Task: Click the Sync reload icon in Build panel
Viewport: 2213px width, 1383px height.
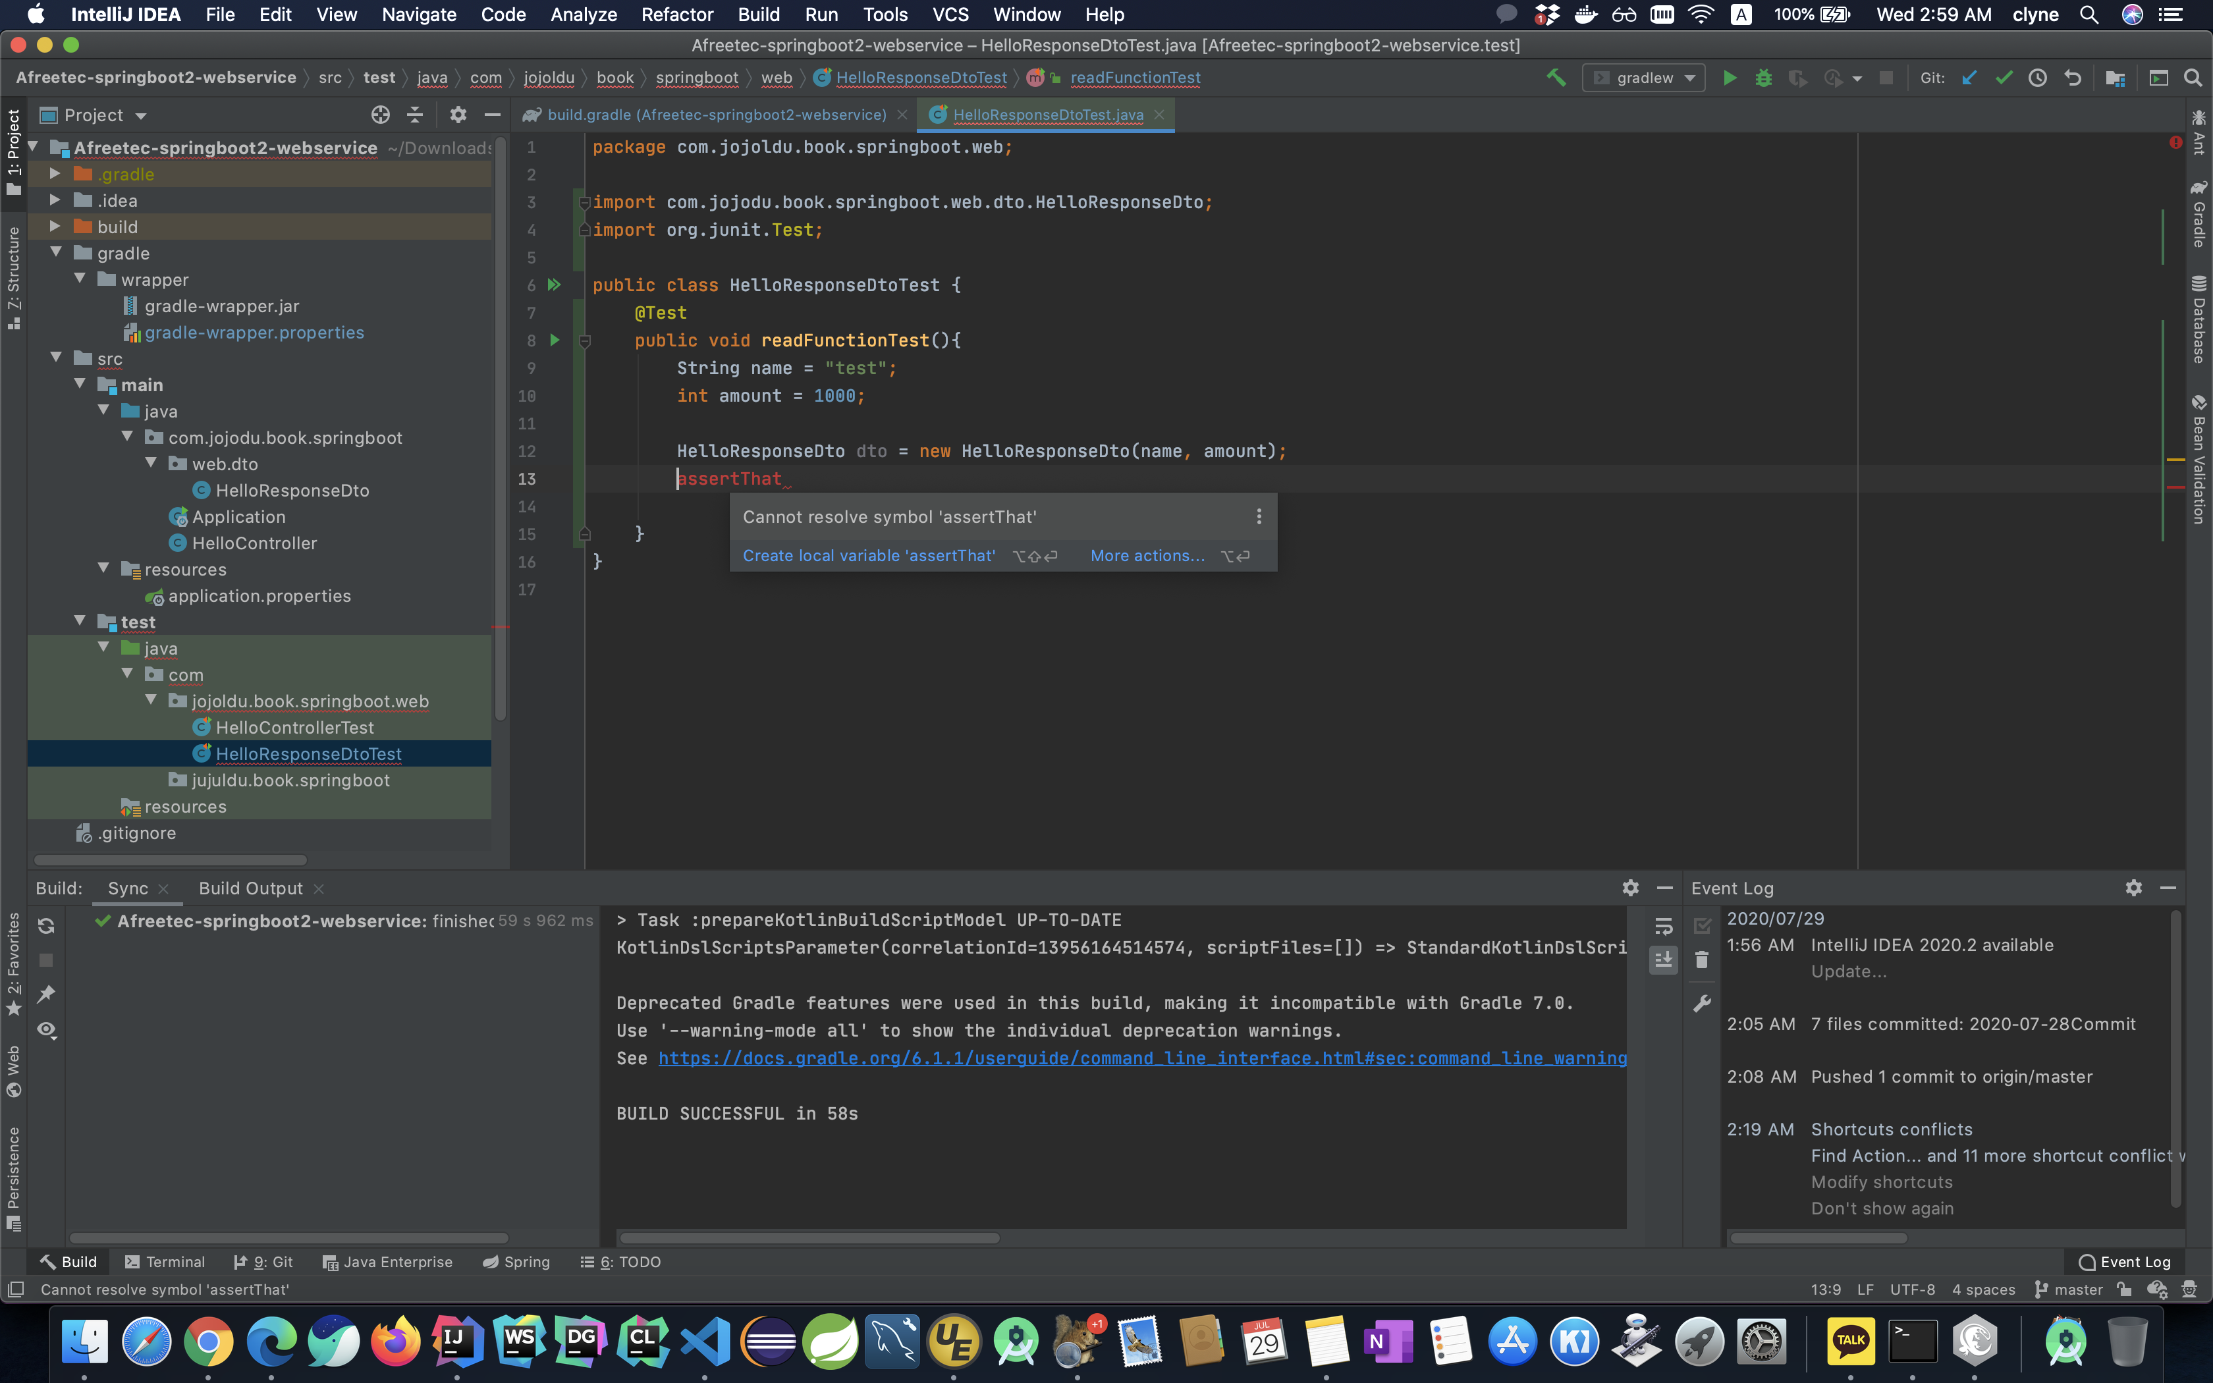Action: [45, 926]
